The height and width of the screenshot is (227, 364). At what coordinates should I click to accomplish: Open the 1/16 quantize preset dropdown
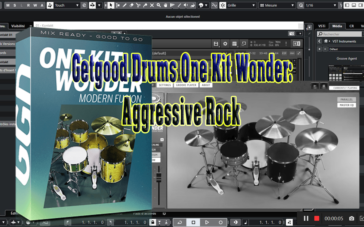point(321,5)
